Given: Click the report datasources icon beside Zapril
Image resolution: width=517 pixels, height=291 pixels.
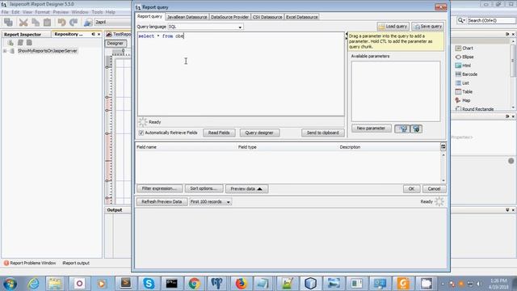Looking at the screenshot, I should click(x=88, y=22).
